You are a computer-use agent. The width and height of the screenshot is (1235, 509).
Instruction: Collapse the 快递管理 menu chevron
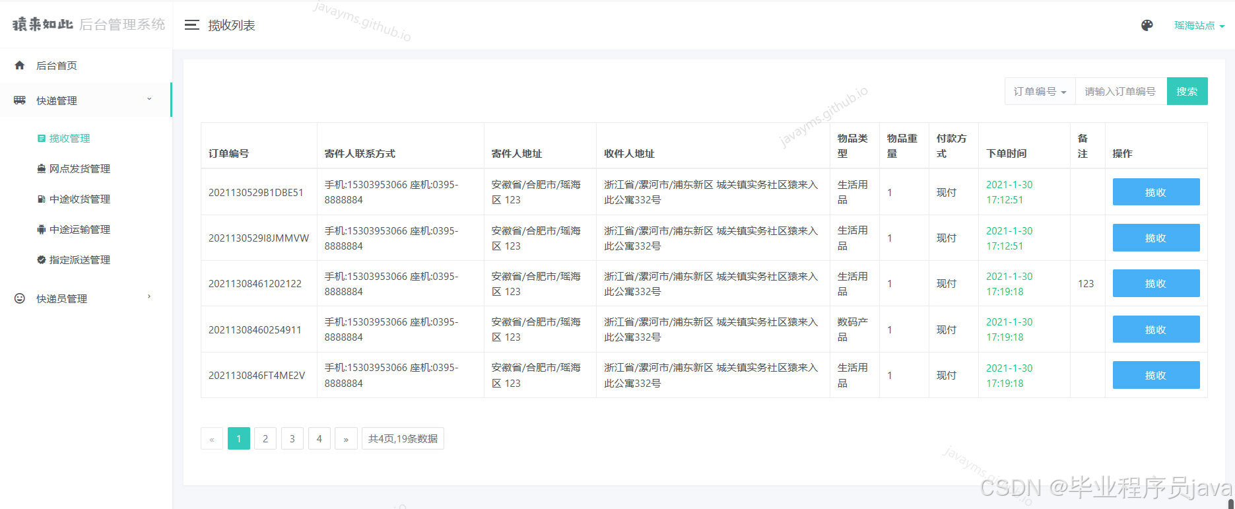(x=149, y=99)
